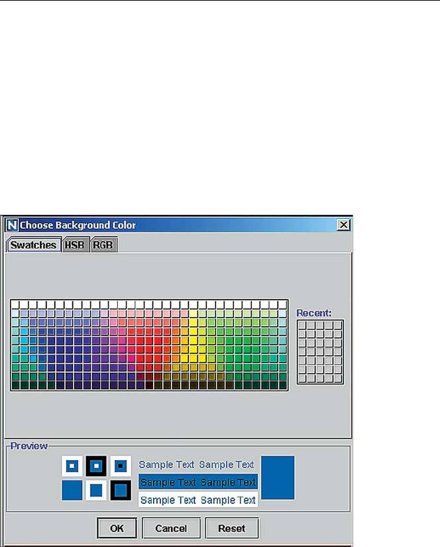Click top-middle preview square with black border

[x=96, y=466]
